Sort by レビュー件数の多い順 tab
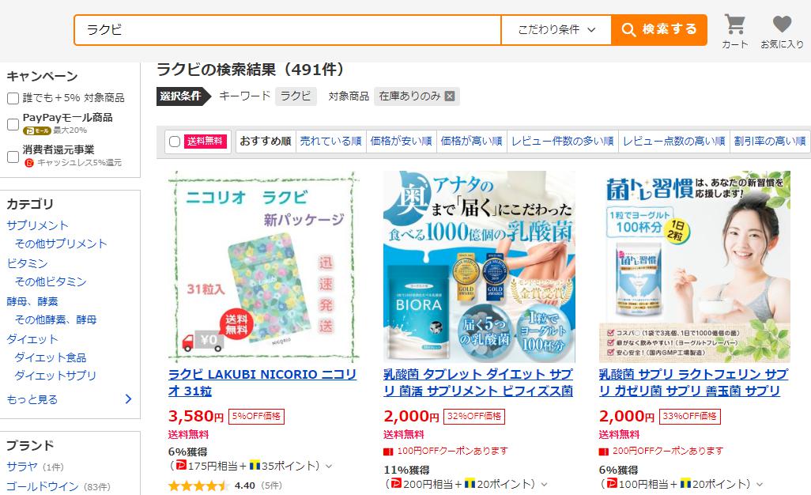Image resolution: width=811 pixels, height=495 pixels. tap(563, 142)
